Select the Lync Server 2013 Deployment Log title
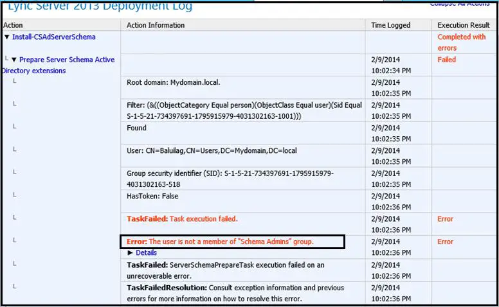499x307 pixels. point(100,6)
